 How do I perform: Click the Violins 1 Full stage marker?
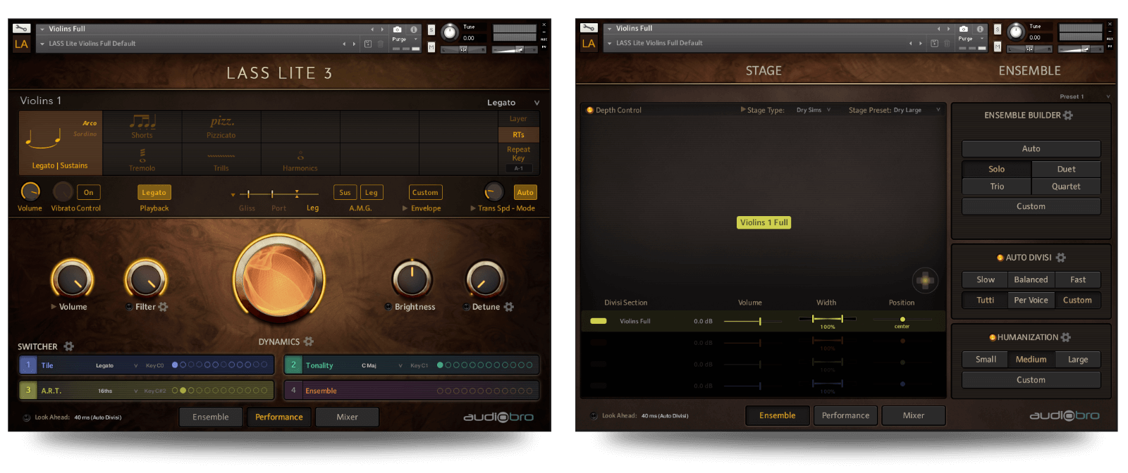click(764, 222)
